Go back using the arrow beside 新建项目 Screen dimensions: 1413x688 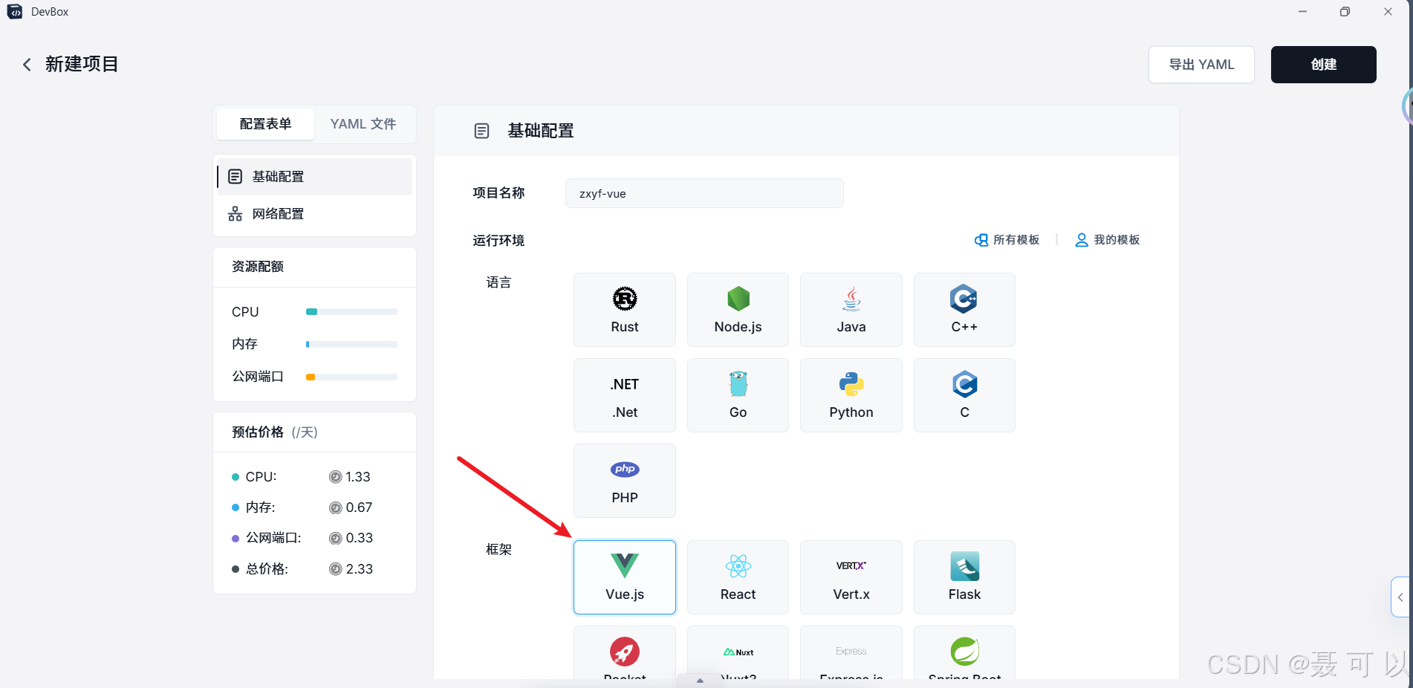pyautogui.click(x=27, y=65)
